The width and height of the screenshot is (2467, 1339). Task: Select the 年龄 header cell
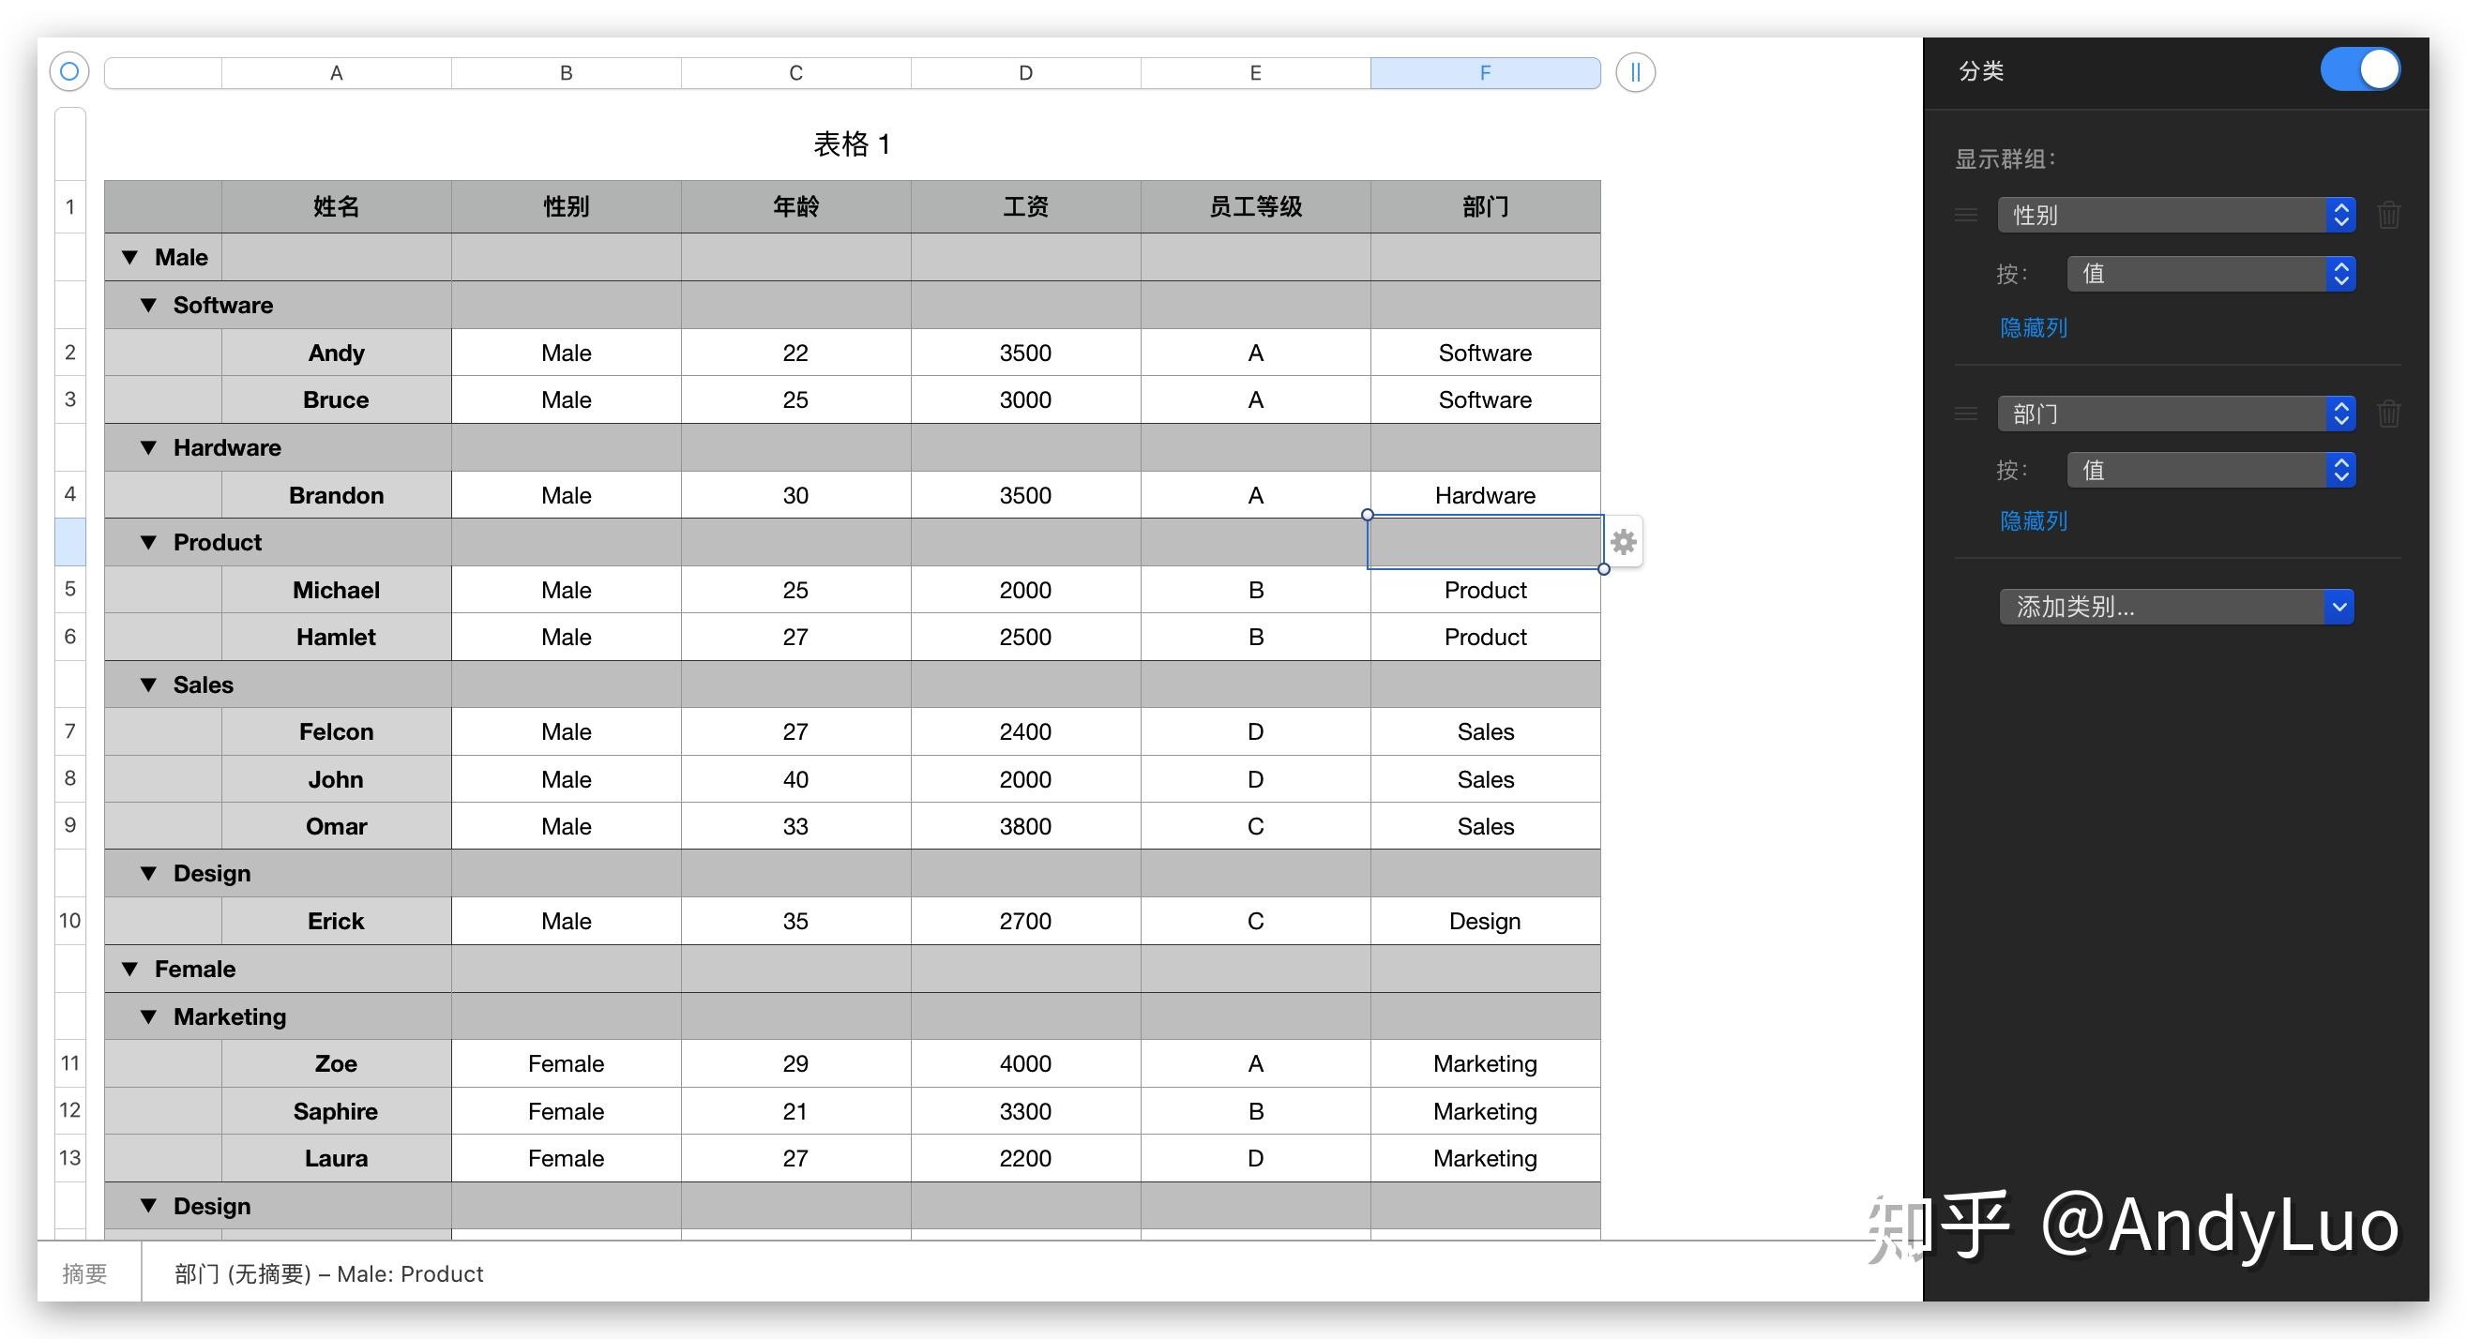click(x=795, y=206)
